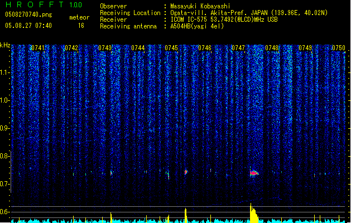Click the 1.1 kHz axis label
The height and width of the screenshot is (223, 351).
(4, 72)
